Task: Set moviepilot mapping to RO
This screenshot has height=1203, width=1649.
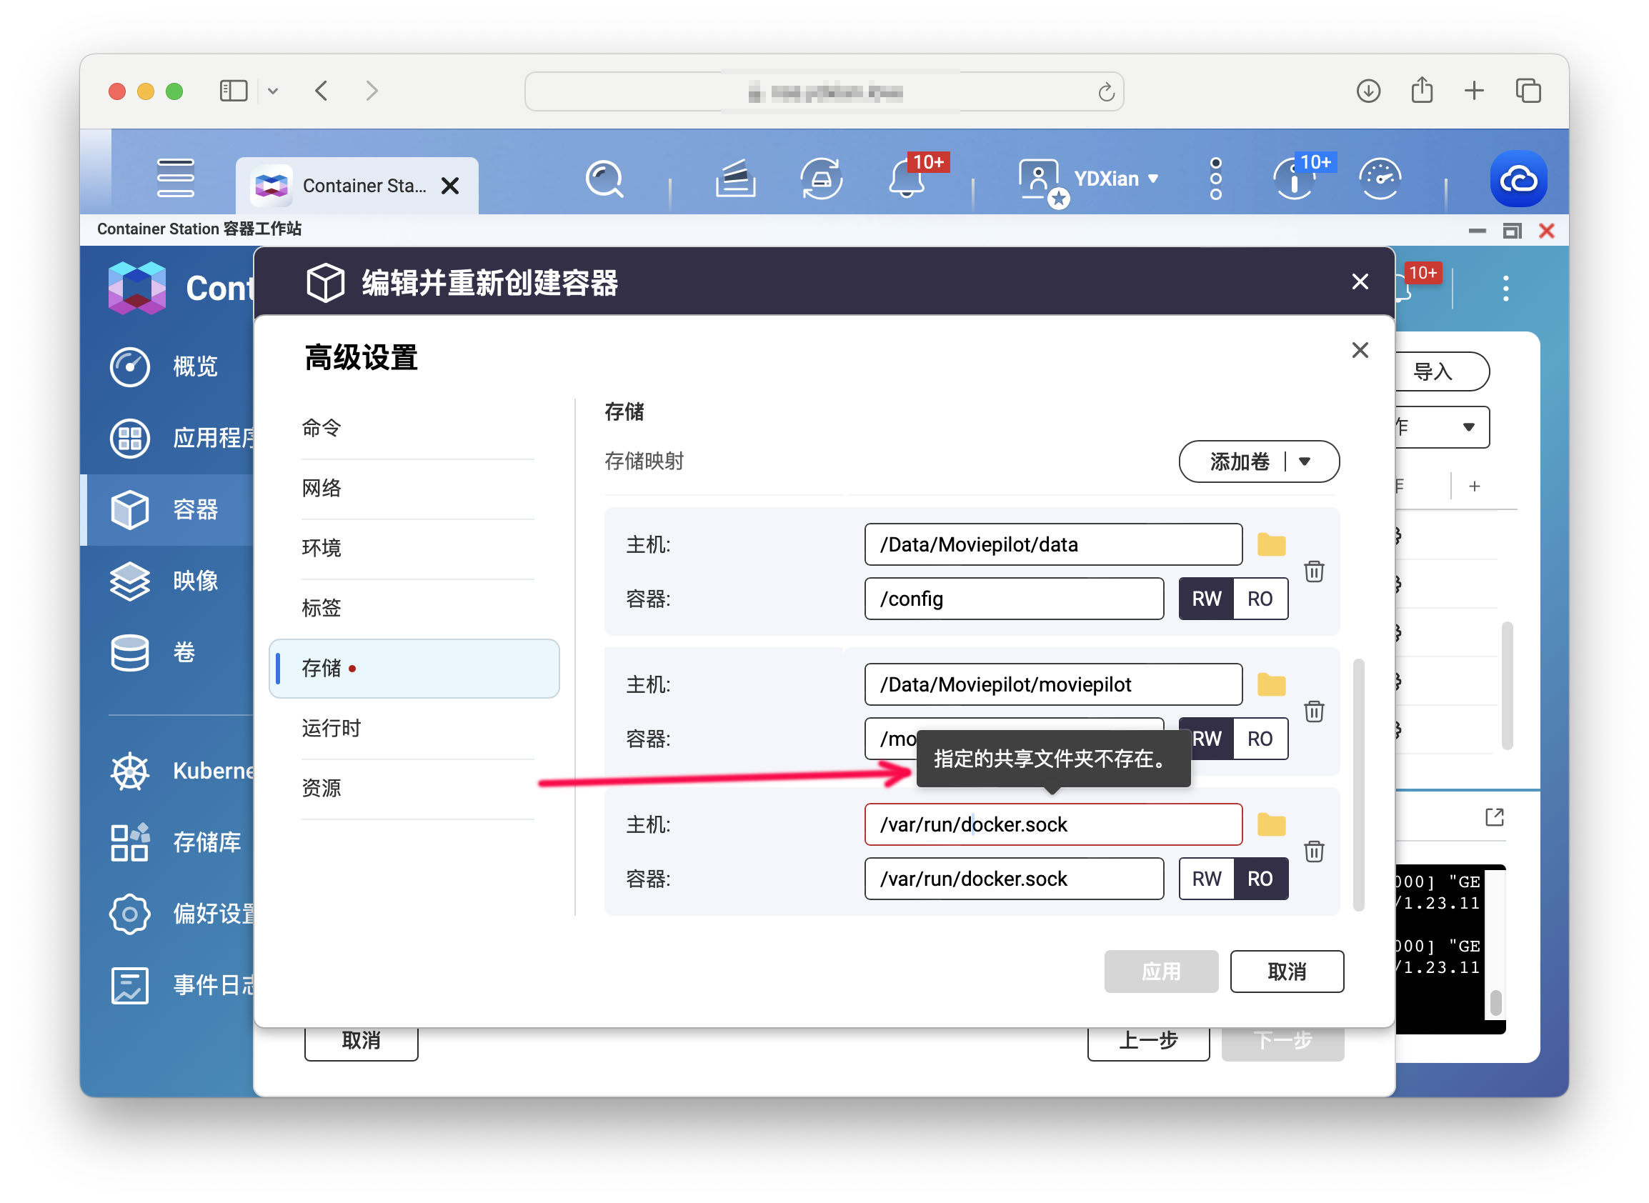Action: pyautogui.click(x=1261, y=739)
